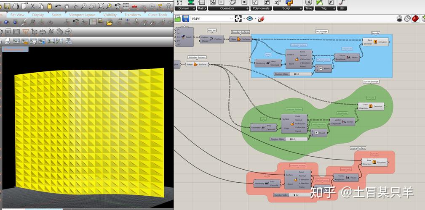Expand the Domain panel dropdown
425x210 pixels.
tap(194, 8)
